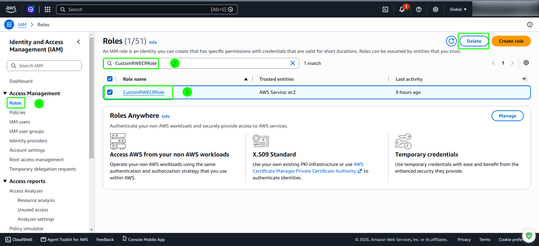Collapse the Access Management section
The image size is (539, 246).
(5, 93)
